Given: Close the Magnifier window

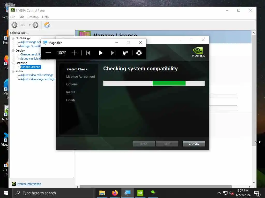Looking at the screenshot, I should [x=140, y=43].
